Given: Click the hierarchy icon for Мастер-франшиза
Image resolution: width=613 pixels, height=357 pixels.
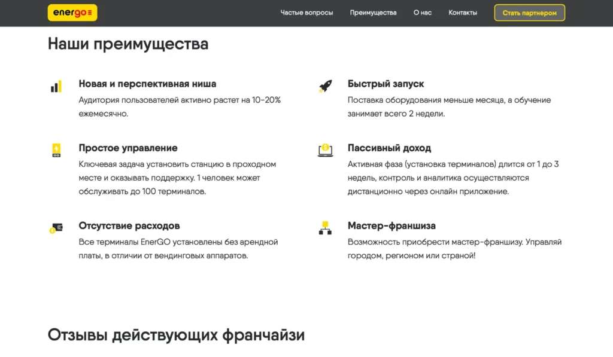Looking at the screenshot, I should click(x=325, y=228).
